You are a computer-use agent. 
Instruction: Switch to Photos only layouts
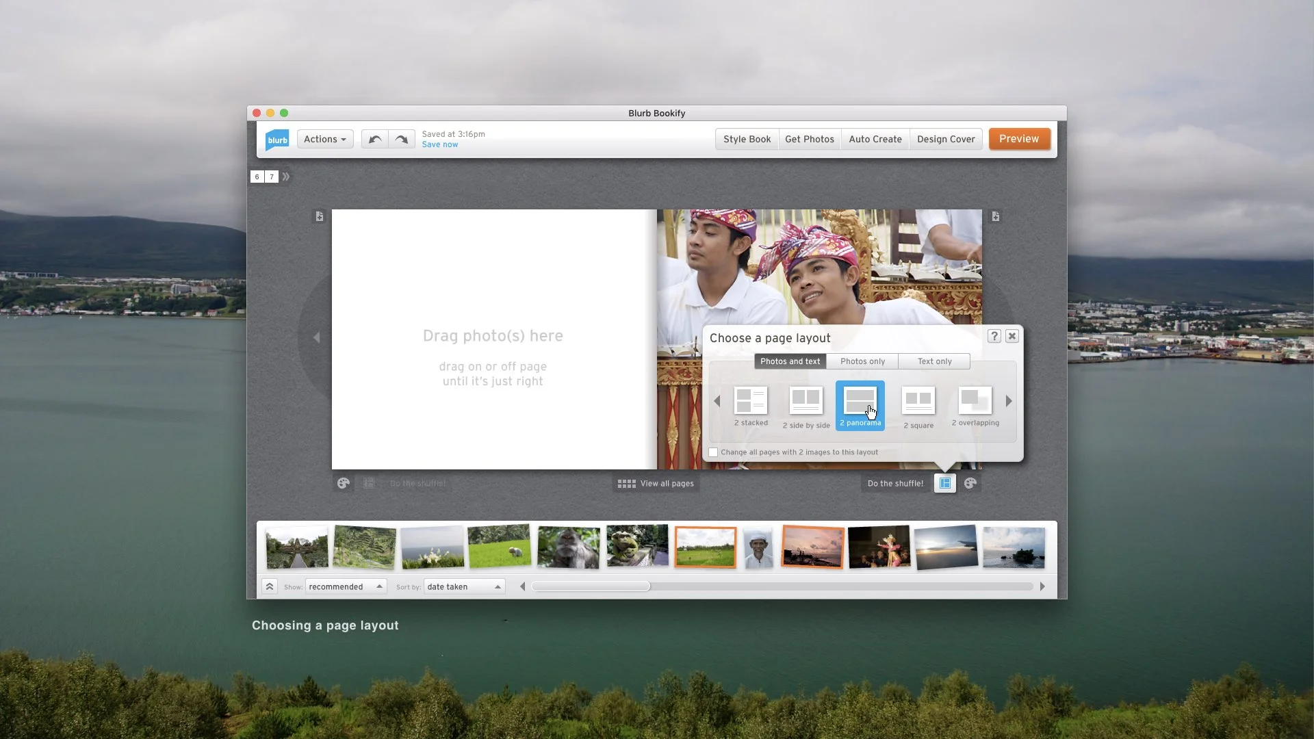click(862, 361)
